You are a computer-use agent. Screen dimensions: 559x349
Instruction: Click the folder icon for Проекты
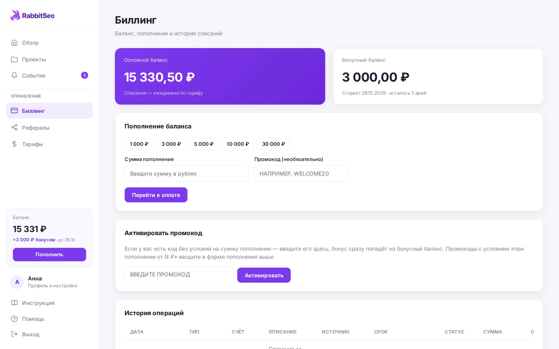14,59
